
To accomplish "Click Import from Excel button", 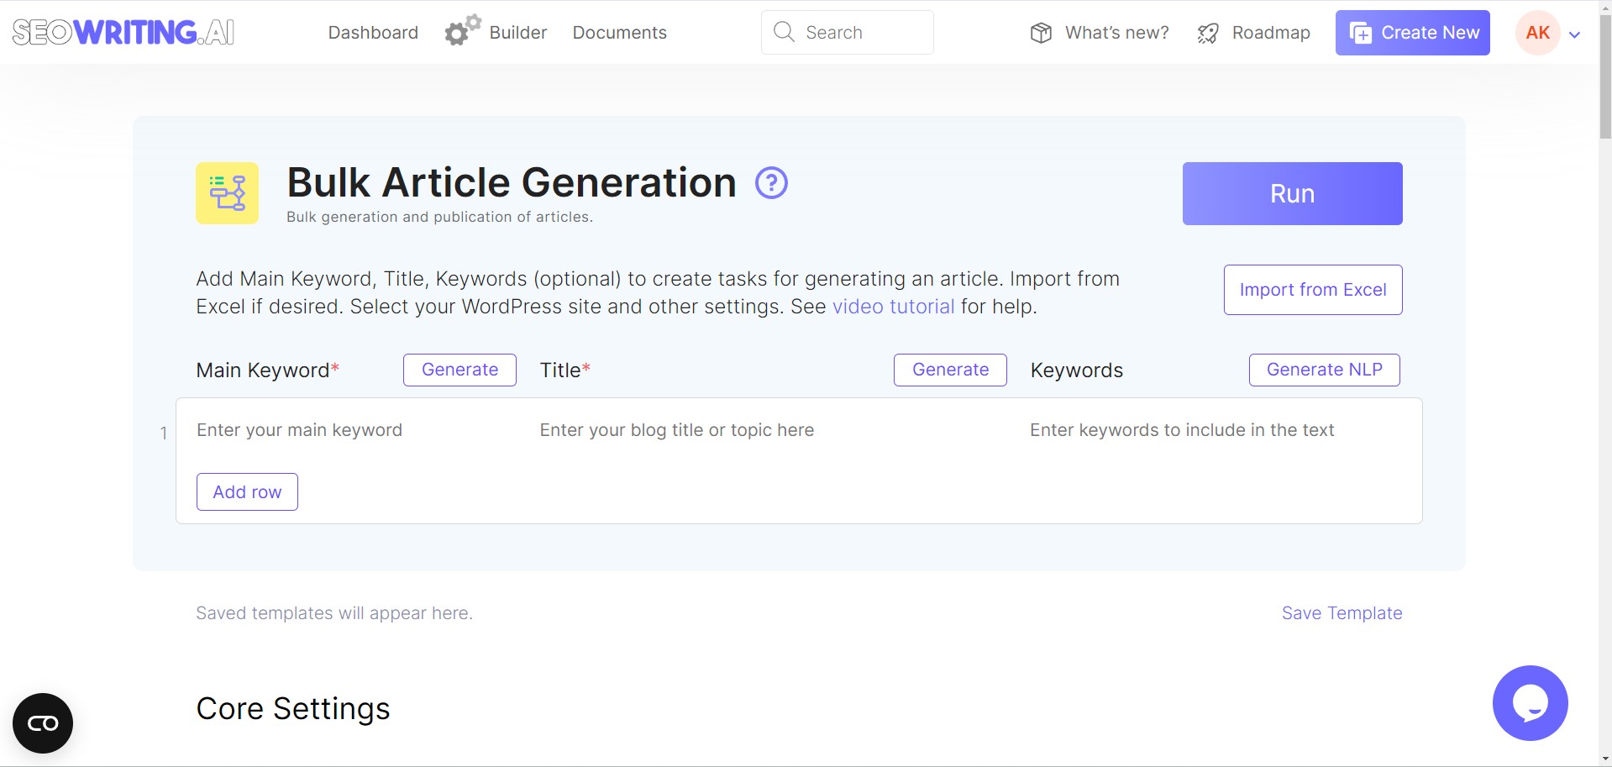I will click(1313, 290).
